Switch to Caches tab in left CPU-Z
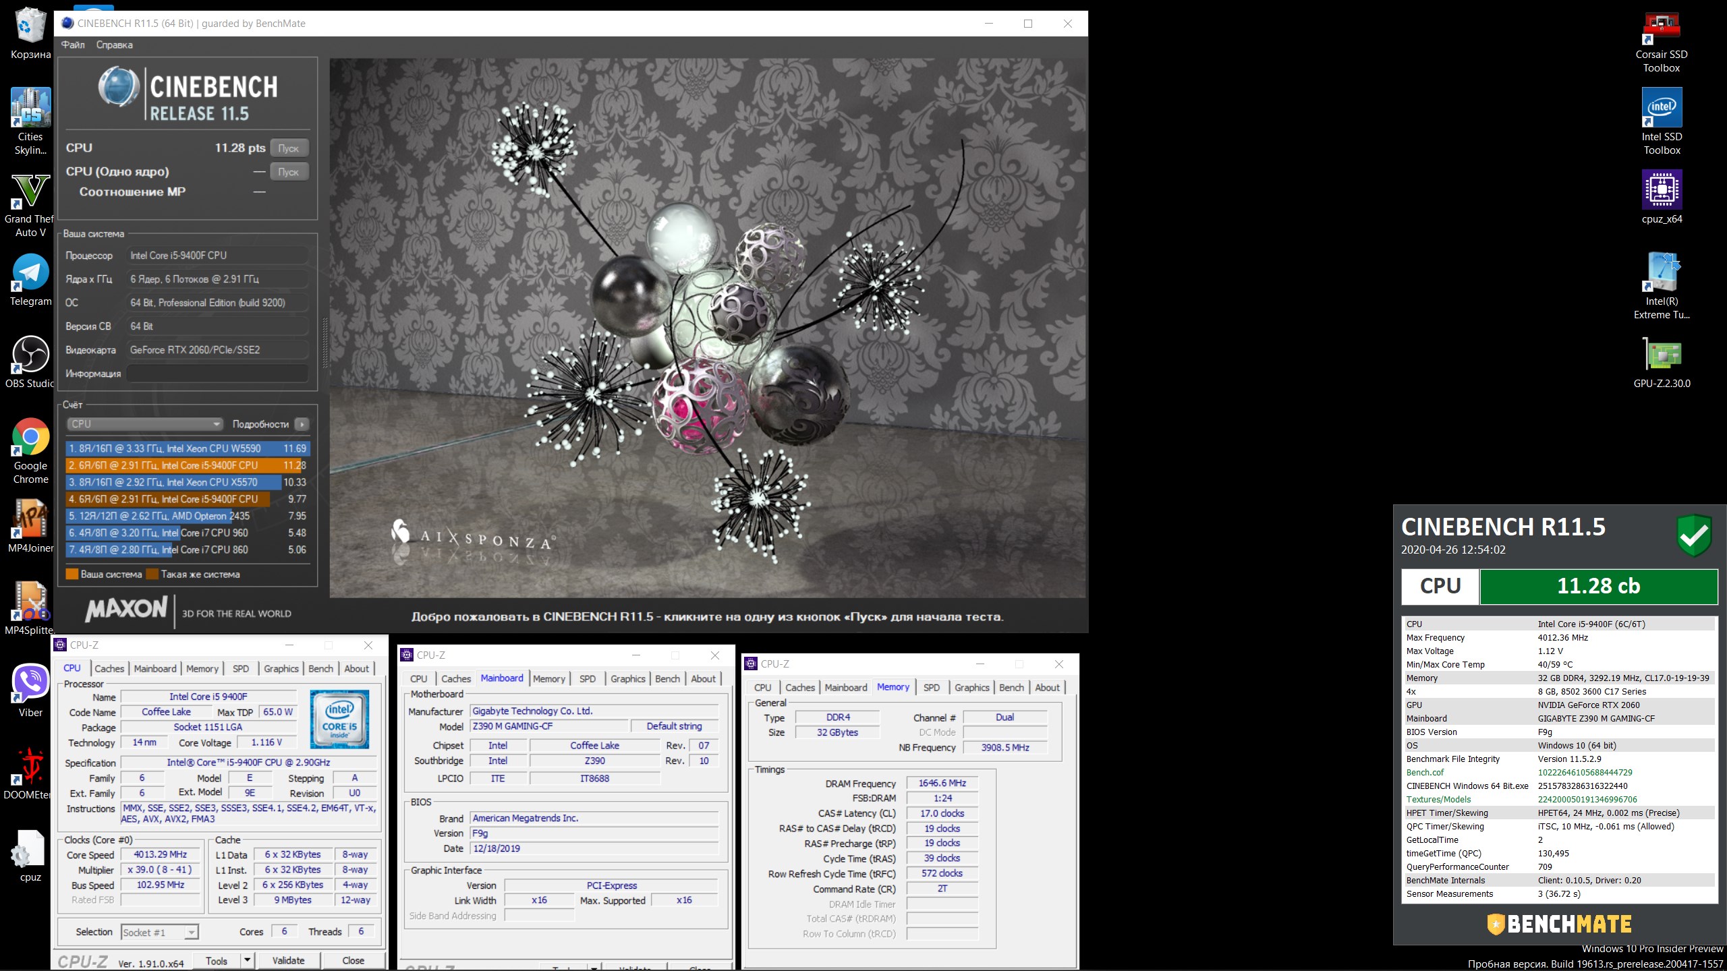Image resolution: width=1727 pixels, height=971 pixels. click(109, 668)
